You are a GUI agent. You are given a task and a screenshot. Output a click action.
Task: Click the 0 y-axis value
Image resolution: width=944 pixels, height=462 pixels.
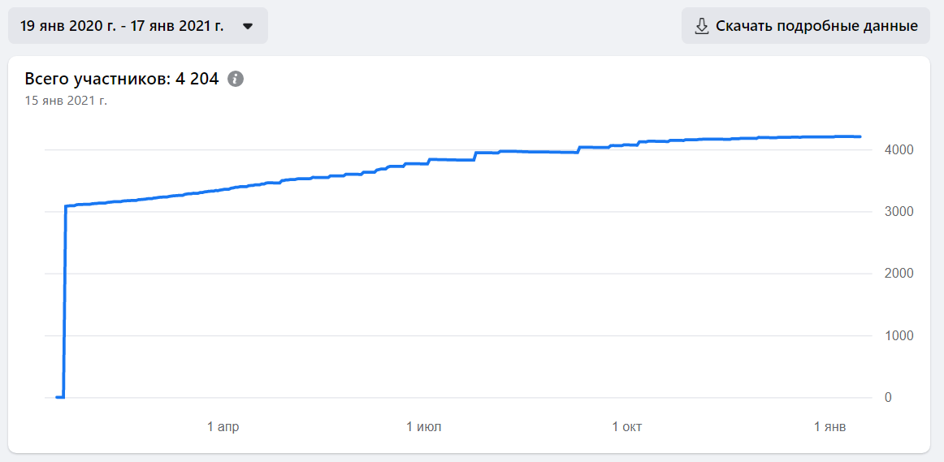pyautogui.click(x=888, y=397)
